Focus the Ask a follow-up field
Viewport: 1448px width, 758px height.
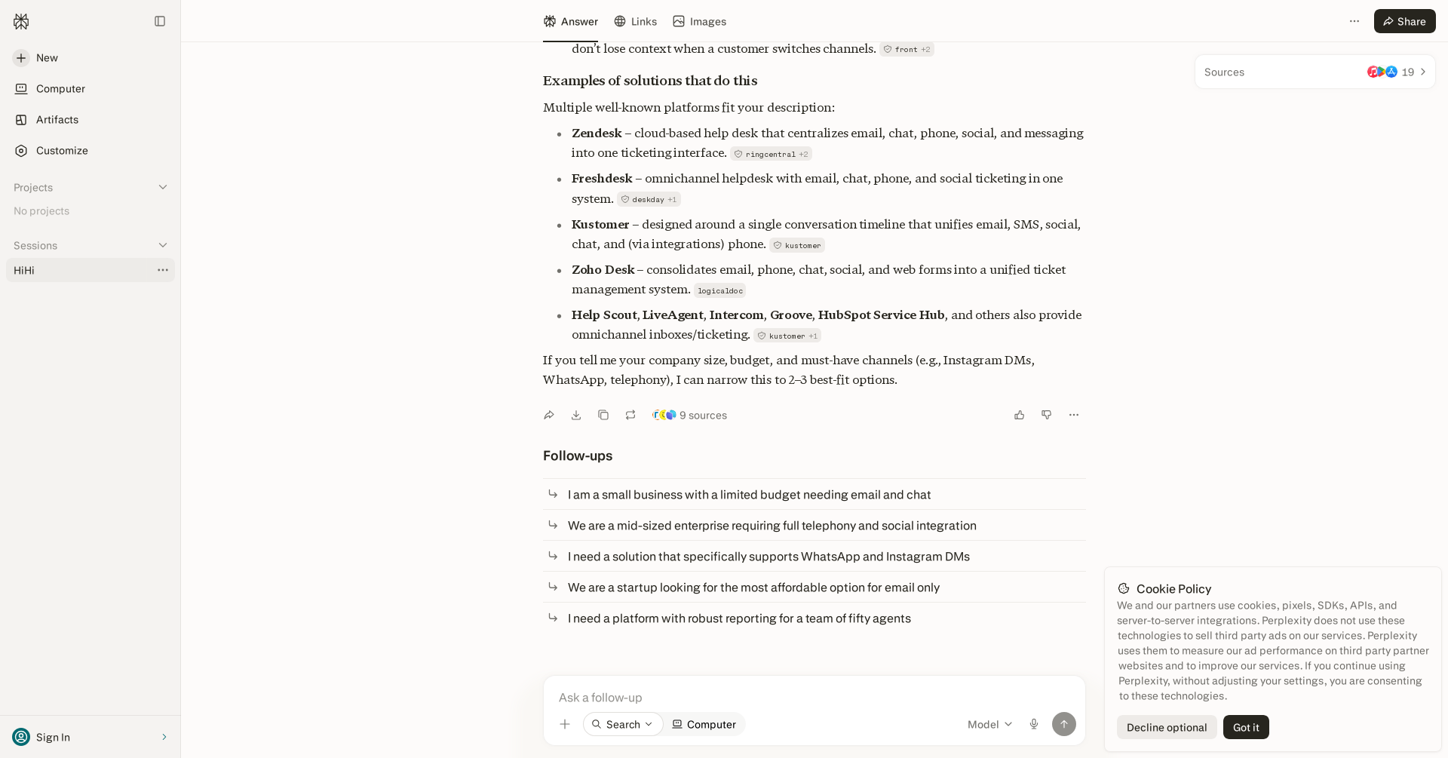[x=814, y=698]
